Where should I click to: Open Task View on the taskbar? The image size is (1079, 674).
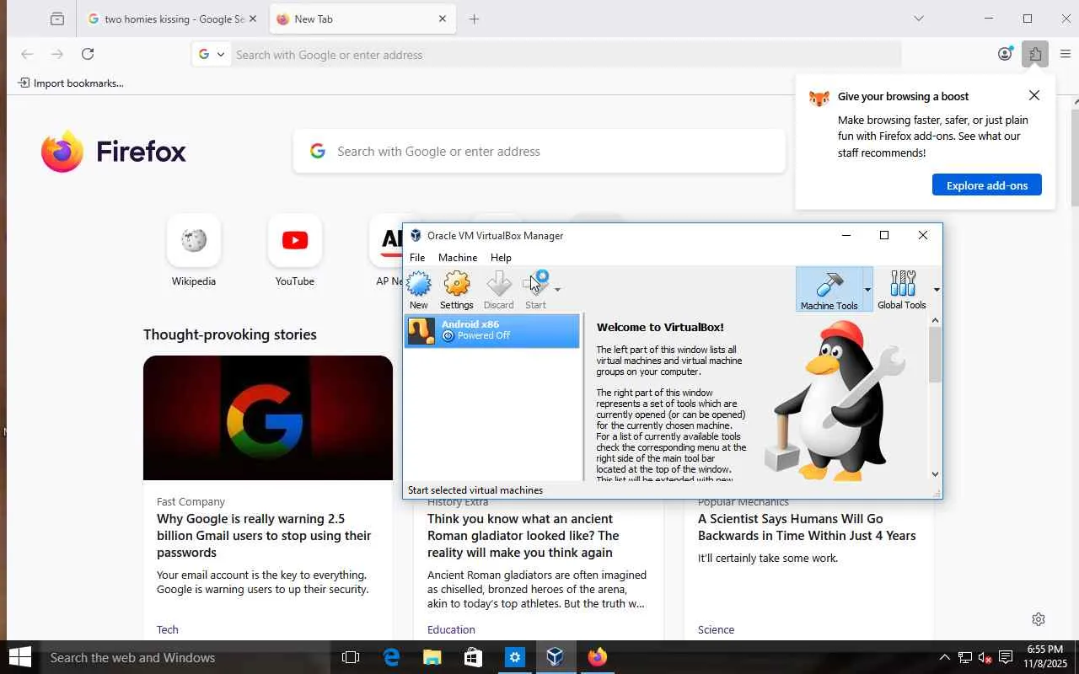point(351,657)
